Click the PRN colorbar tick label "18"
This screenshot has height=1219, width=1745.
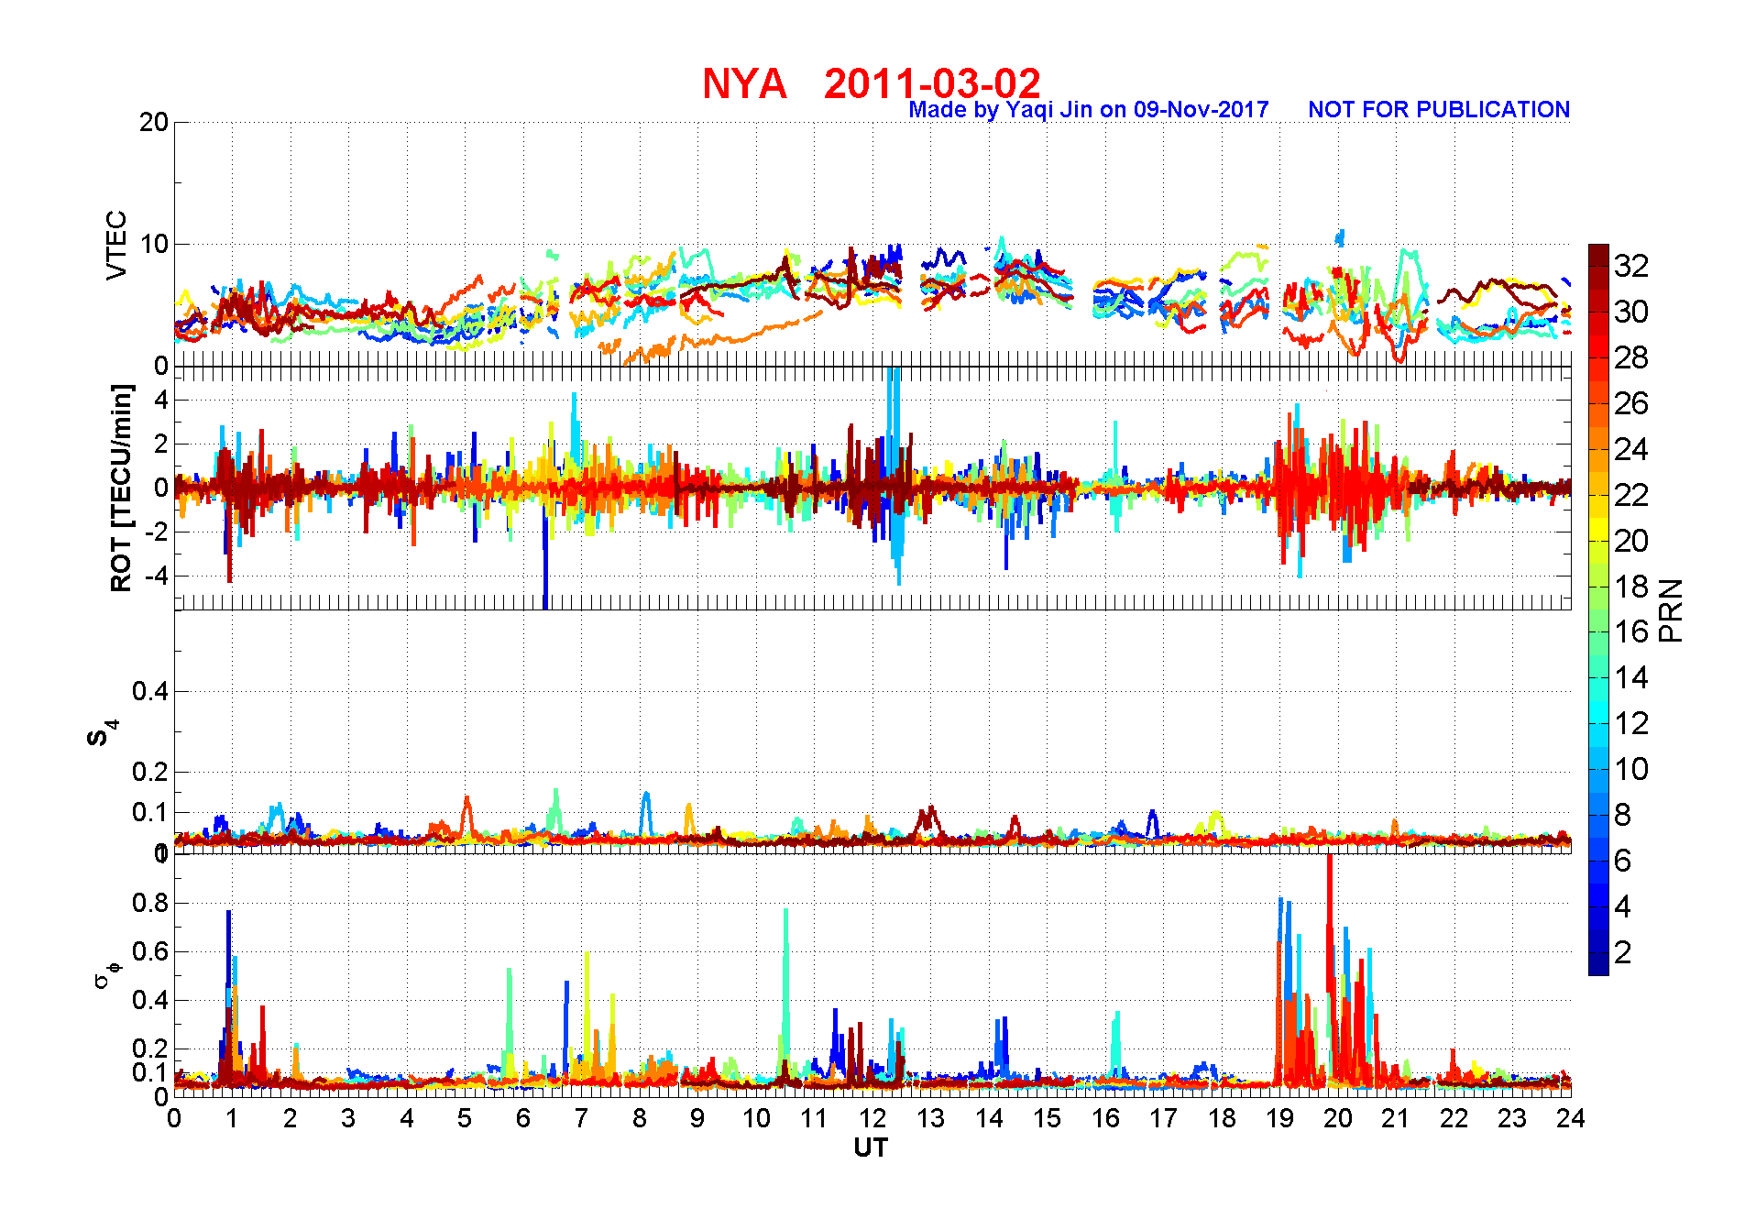coord(1631,587)
